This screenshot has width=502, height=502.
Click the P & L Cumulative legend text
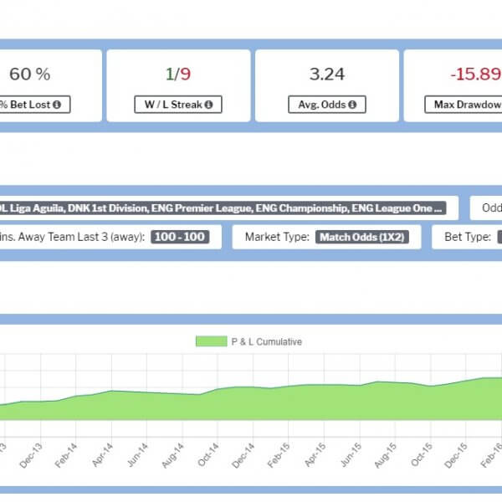(x=267, y=341)
